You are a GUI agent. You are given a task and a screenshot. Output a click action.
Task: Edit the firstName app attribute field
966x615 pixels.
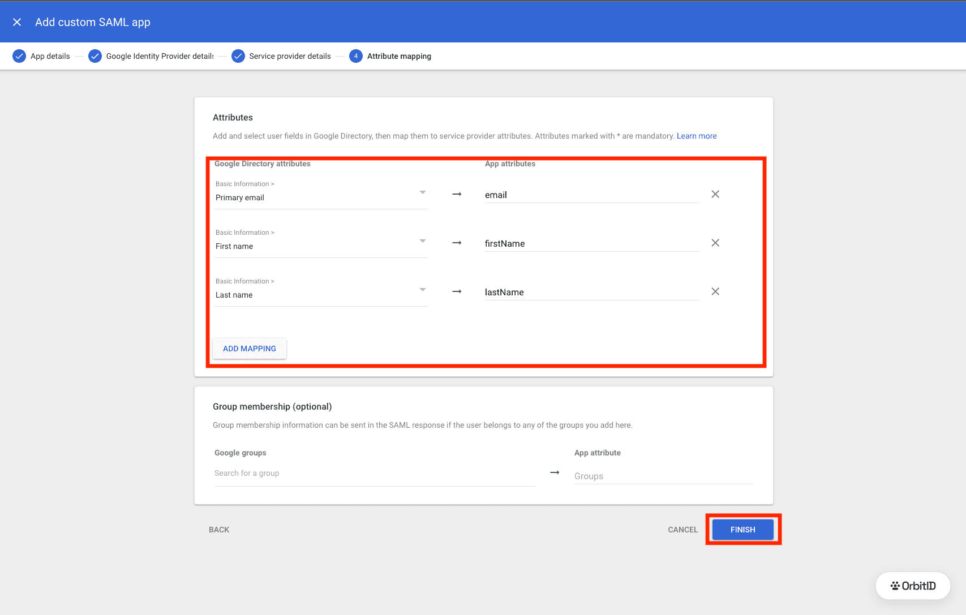pos(592,243)
